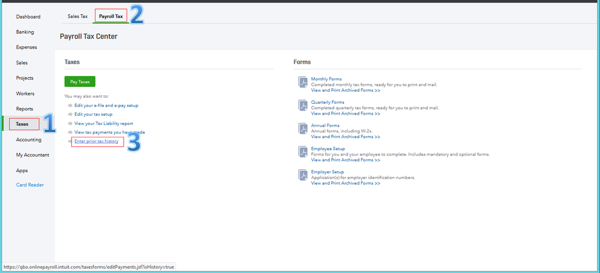View archived forms under Monthly Forms
600x273 pixels.
[345, 91]
